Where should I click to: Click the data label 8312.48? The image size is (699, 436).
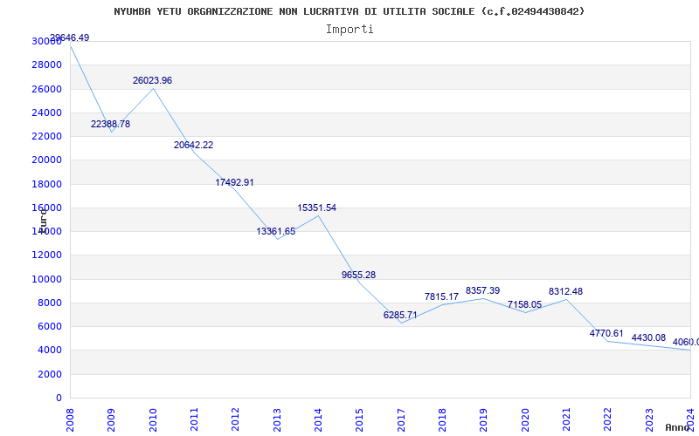pos(565,291)
